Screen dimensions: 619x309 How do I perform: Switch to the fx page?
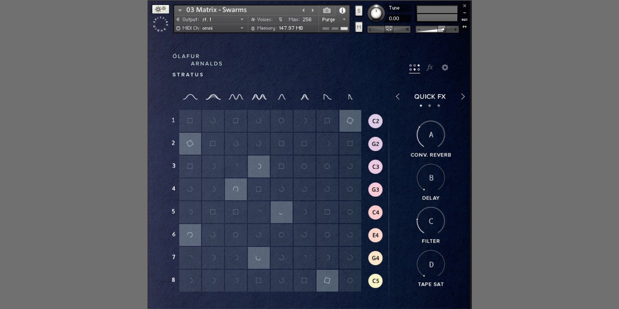tap(430, 67)
